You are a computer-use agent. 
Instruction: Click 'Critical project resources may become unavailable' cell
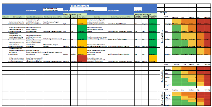[17, 59]
